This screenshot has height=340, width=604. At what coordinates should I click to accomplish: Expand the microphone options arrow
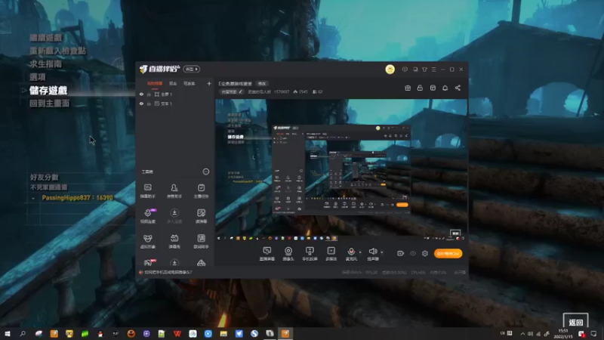click(x=360, y=252)
